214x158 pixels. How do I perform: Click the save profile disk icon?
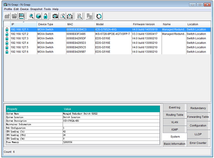click(21, 16)
